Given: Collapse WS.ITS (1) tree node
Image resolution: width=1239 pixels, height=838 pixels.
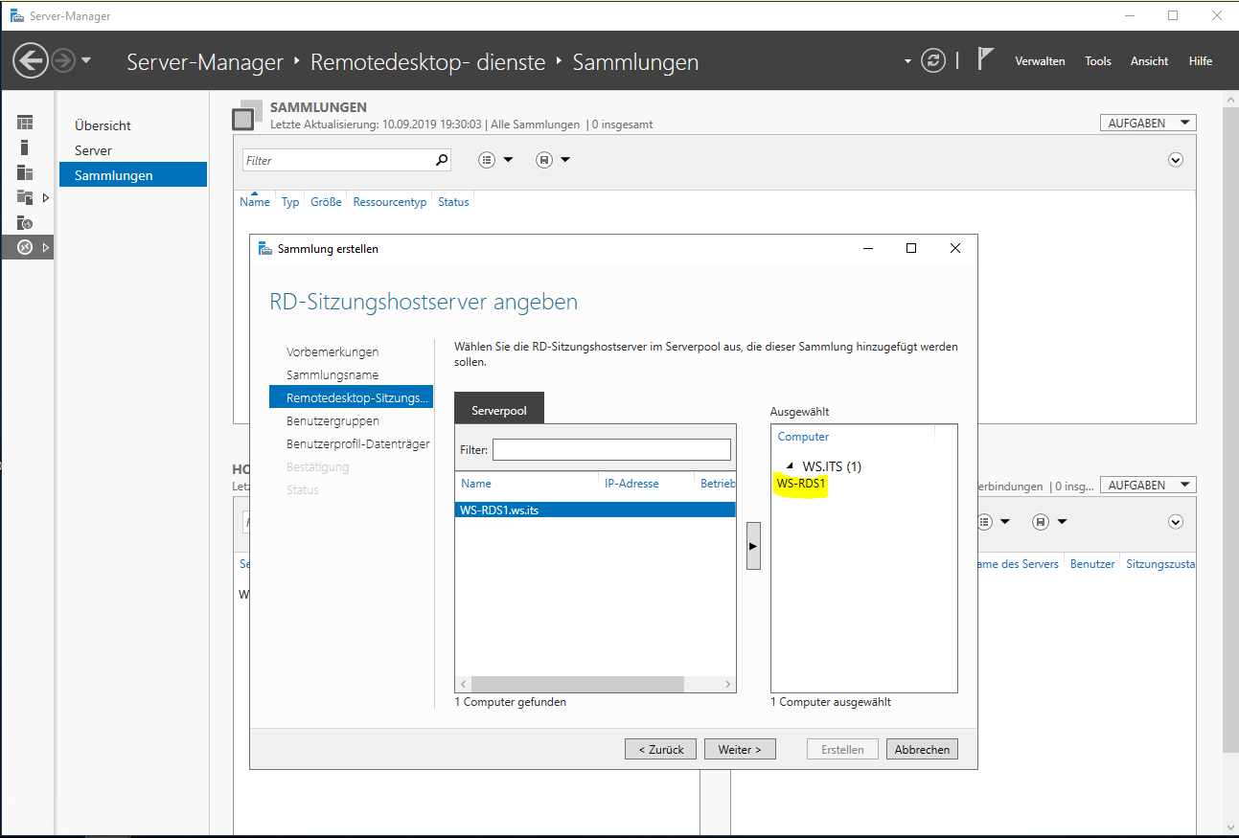Looking at the screenshot, I should coord(790,466).
